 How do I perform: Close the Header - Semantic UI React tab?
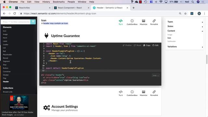127,8
